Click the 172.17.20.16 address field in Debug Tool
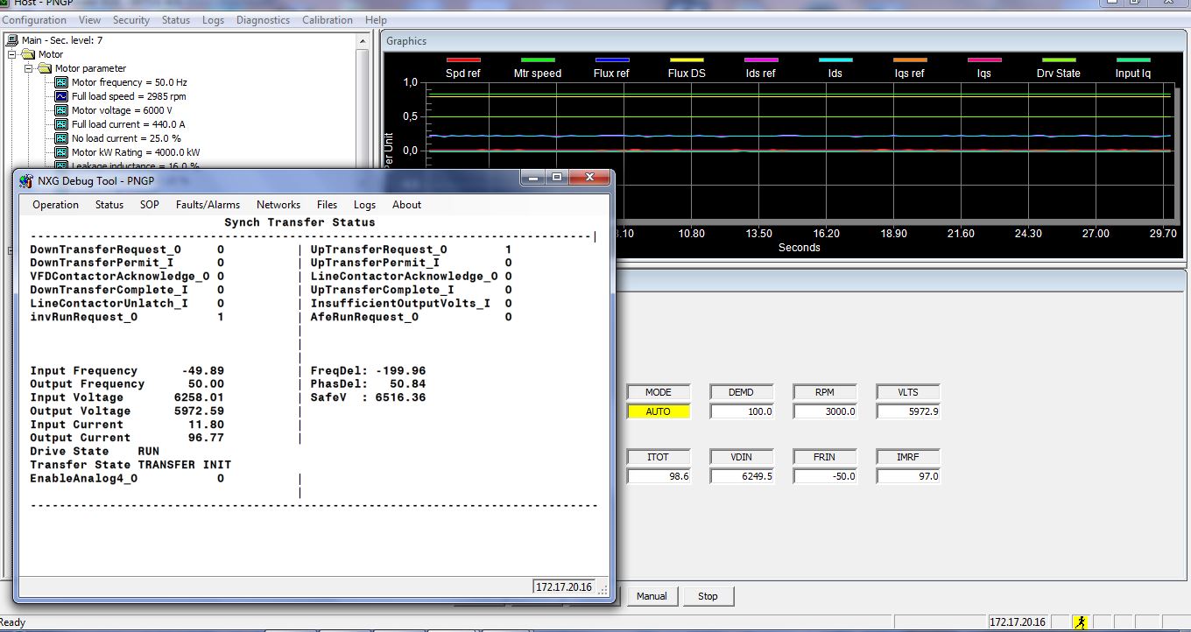 pyautogui.click(x=563, y=586)
